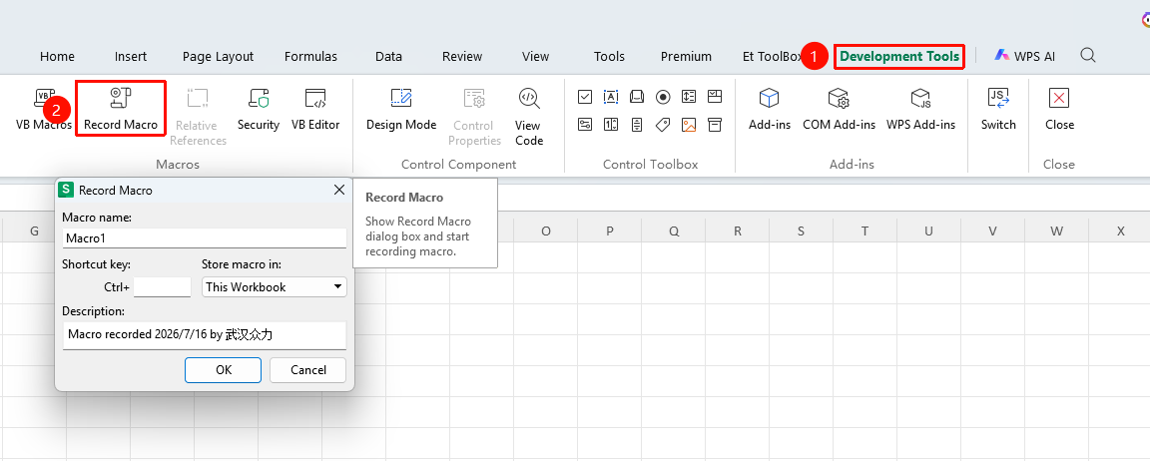Viewport: 1150px width, 461px height.
Task: Insert a Check Box control
Action: [585, 96]
